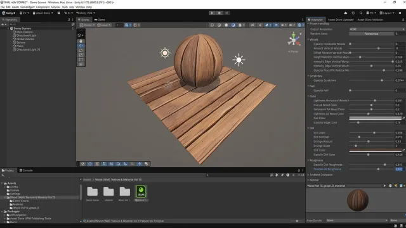Image resolution: width=406 pixels, height=228 pixels.
Task: Click the scene orientation gizmo
Action: (294, 40)
